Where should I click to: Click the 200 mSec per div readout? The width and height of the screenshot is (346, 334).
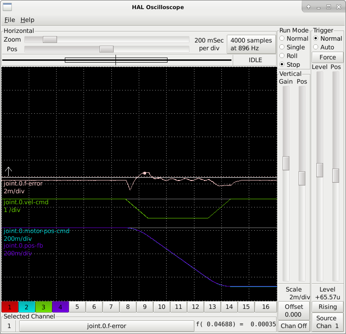tap(209, 44)
